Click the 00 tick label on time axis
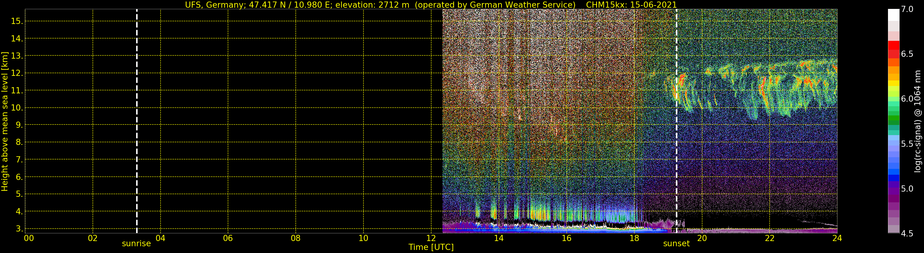The height and width of the screenshot is (253, 924). (29, 238)
